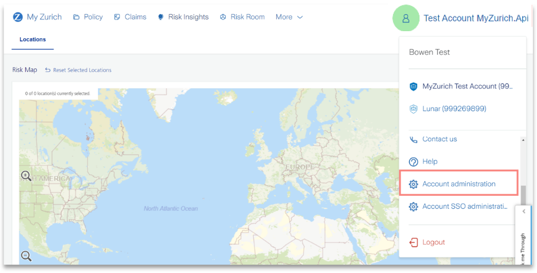The image size is (537, 273).
Task: Open Test Account MyZurich.Api user menu
Action: [476, 18]
